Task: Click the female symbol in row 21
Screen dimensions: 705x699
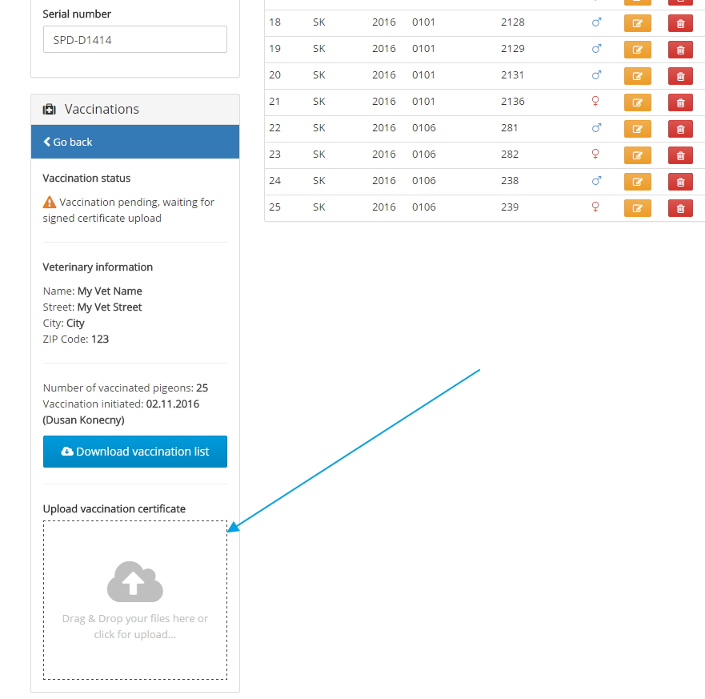Action: point(595,101)
